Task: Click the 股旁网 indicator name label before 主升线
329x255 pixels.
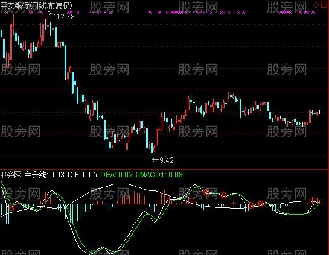Action: coord(11,175)
